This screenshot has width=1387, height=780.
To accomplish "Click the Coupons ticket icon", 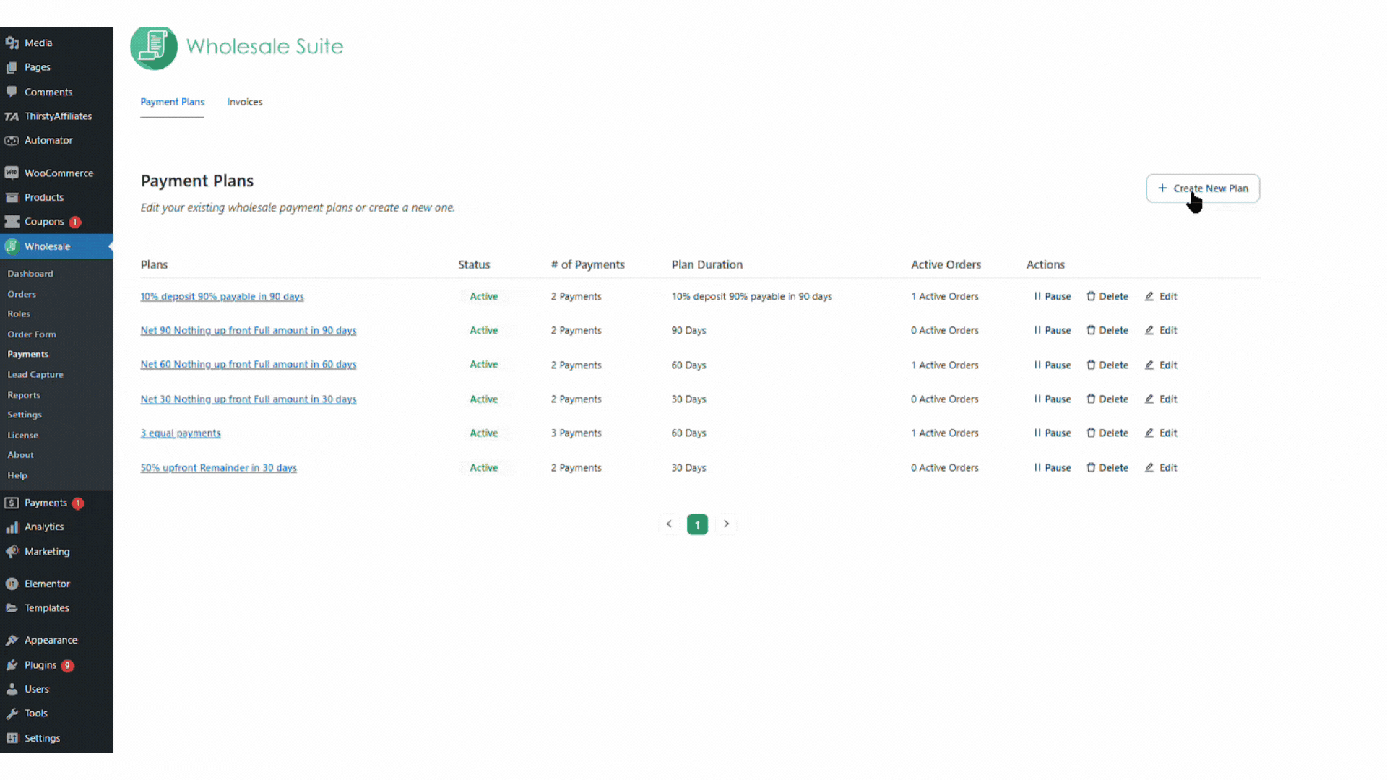I will (12, 222).
